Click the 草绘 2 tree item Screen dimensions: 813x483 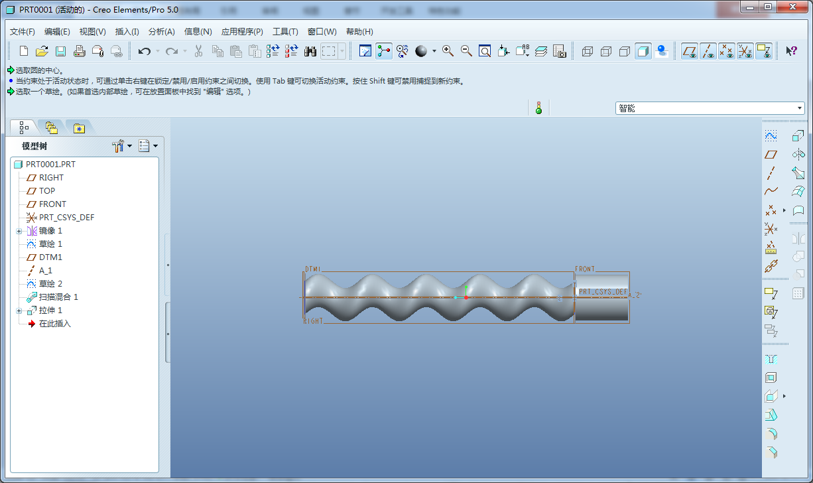pos(50,284)
